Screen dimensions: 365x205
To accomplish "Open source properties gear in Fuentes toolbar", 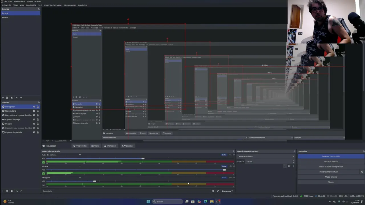I will (12, 191).
